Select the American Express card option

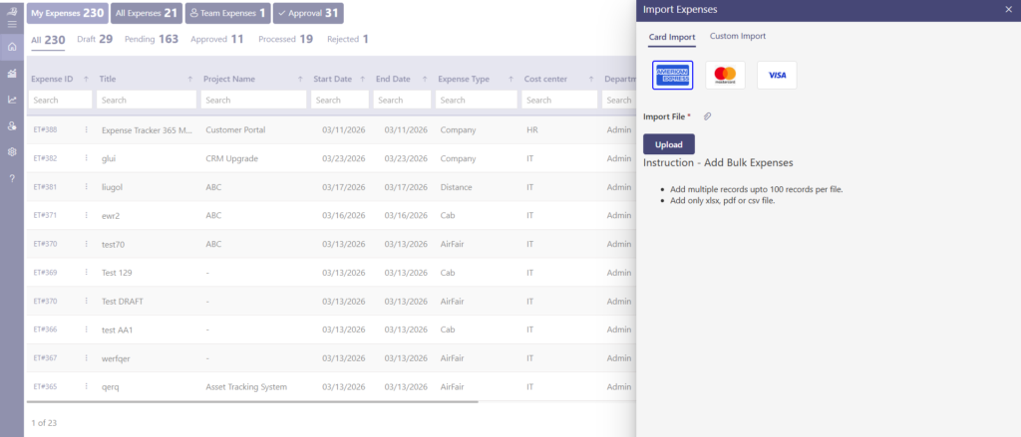pos(672,76)
